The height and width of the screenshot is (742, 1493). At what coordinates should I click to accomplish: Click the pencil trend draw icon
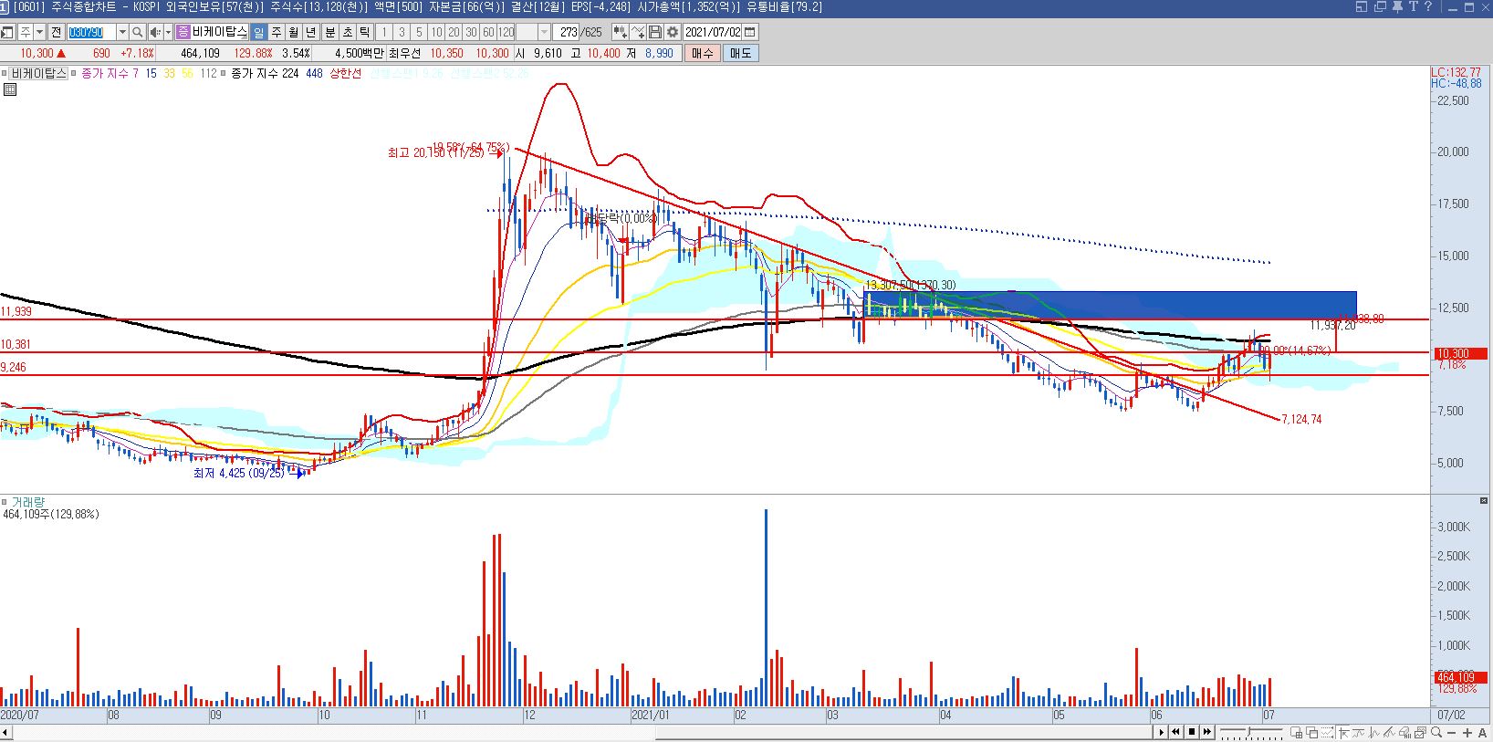tap(1390, 732)
